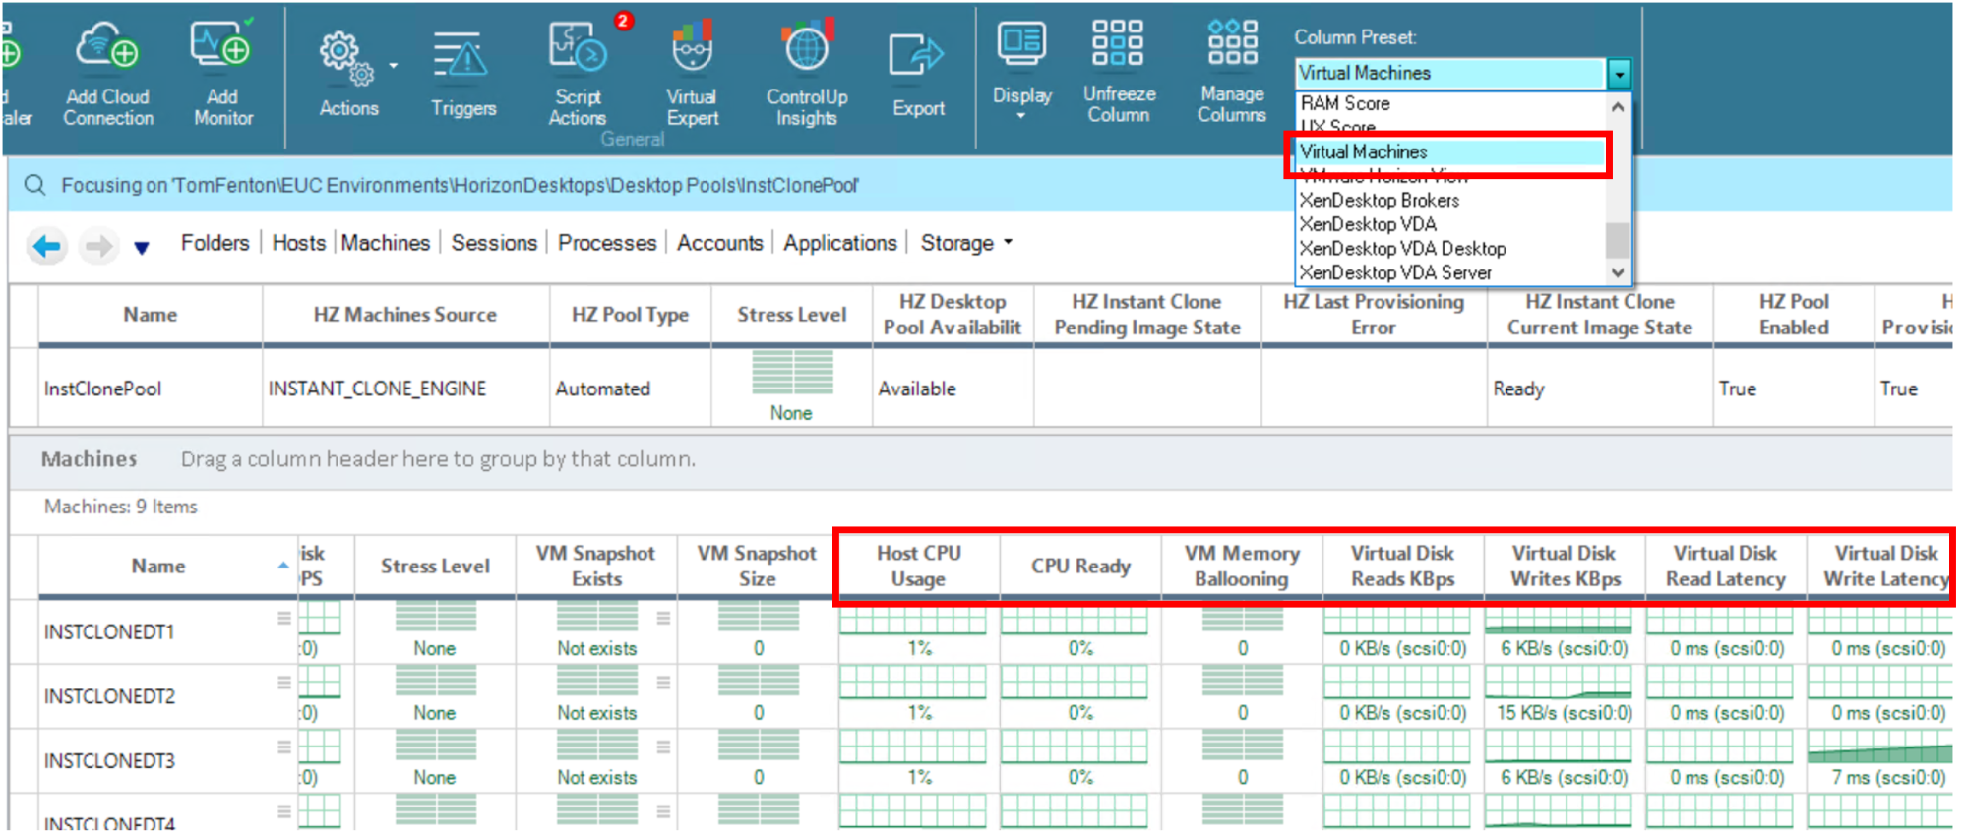Open the Display dropdown arrow
The width and height of the screenshot is (1967, 837).
click(x=1020, y=116)
